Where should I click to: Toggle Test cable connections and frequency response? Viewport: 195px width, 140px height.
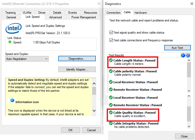click(x=111, y=40)
